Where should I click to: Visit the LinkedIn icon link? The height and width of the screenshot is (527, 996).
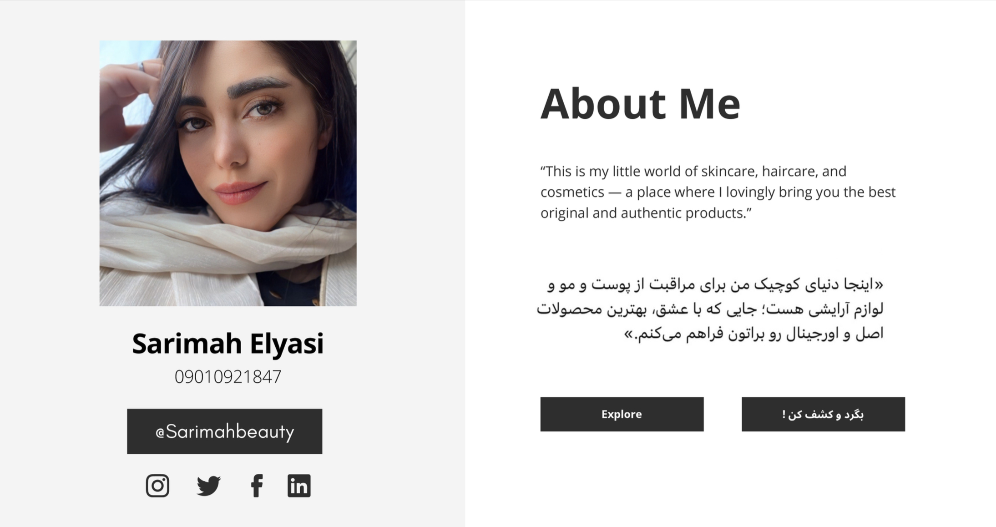(x=299, y=486)
